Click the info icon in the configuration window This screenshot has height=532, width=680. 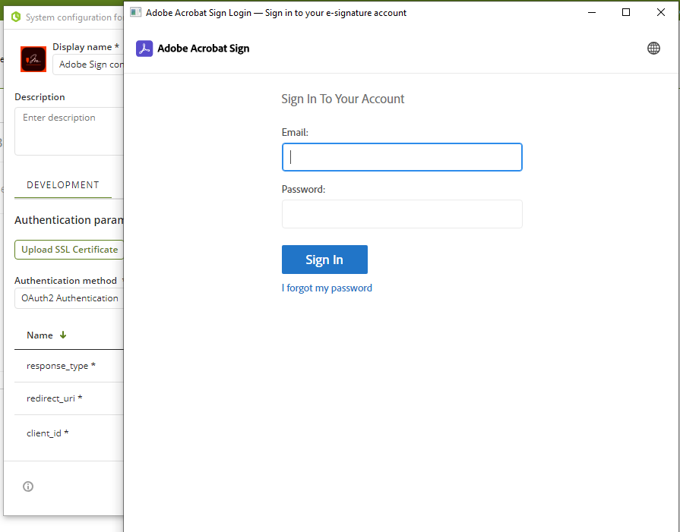point(28,486)
